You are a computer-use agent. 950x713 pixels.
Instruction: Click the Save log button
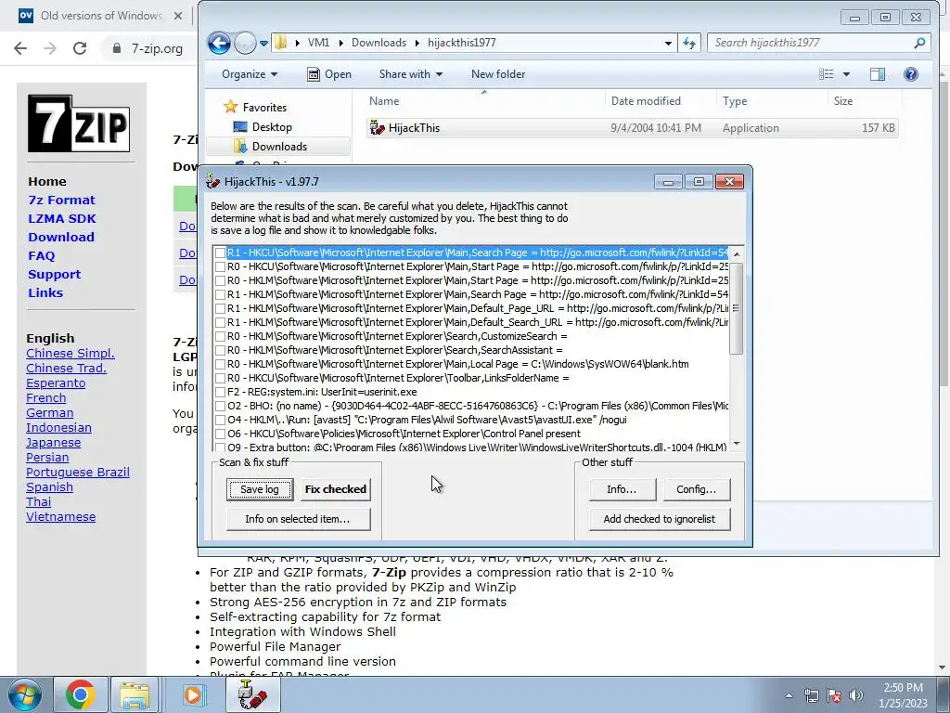click(260, 489)
